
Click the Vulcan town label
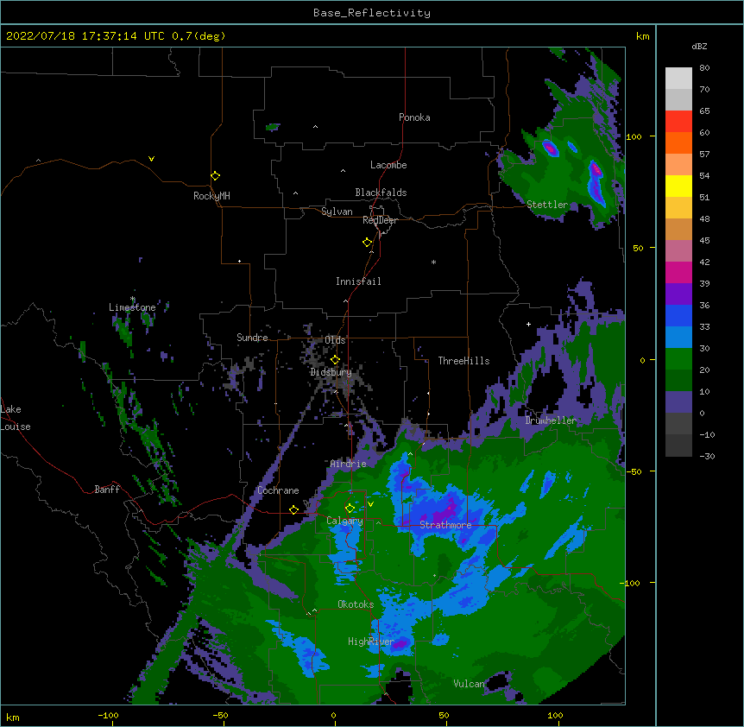(x=469, y=684)
